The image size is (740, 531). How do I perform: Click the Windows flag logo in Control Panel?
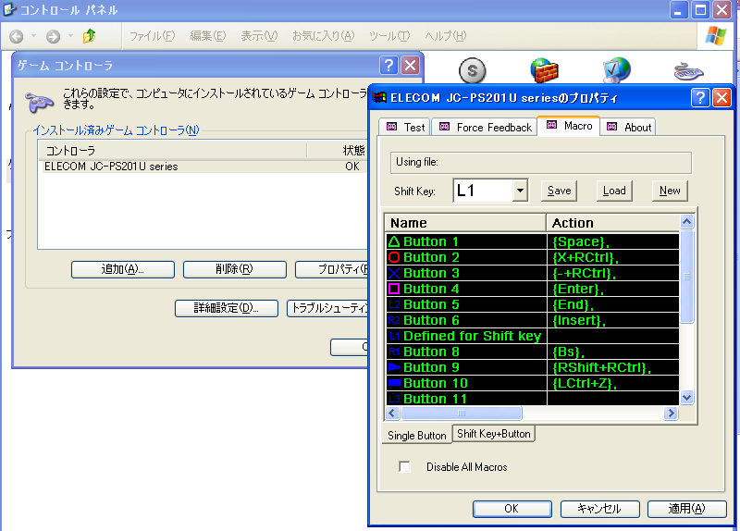[716, 35]
